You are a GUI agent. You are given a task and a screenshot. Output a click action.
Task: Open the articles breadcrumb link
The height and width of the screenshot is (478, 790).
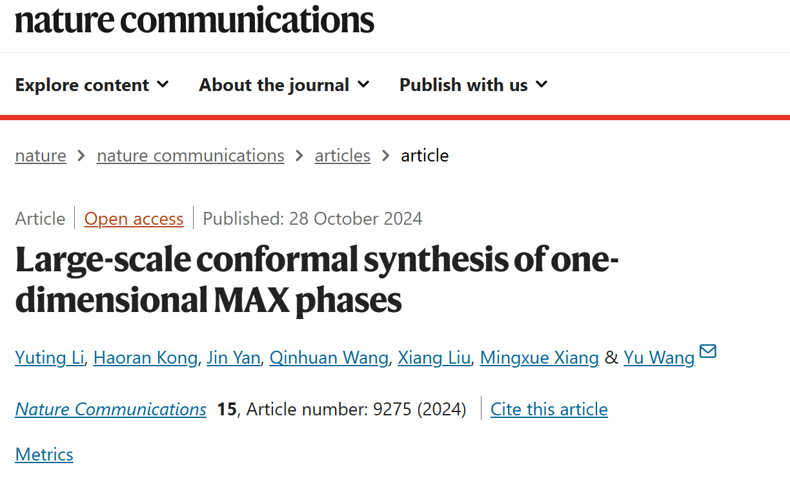[x=343, y=156]
